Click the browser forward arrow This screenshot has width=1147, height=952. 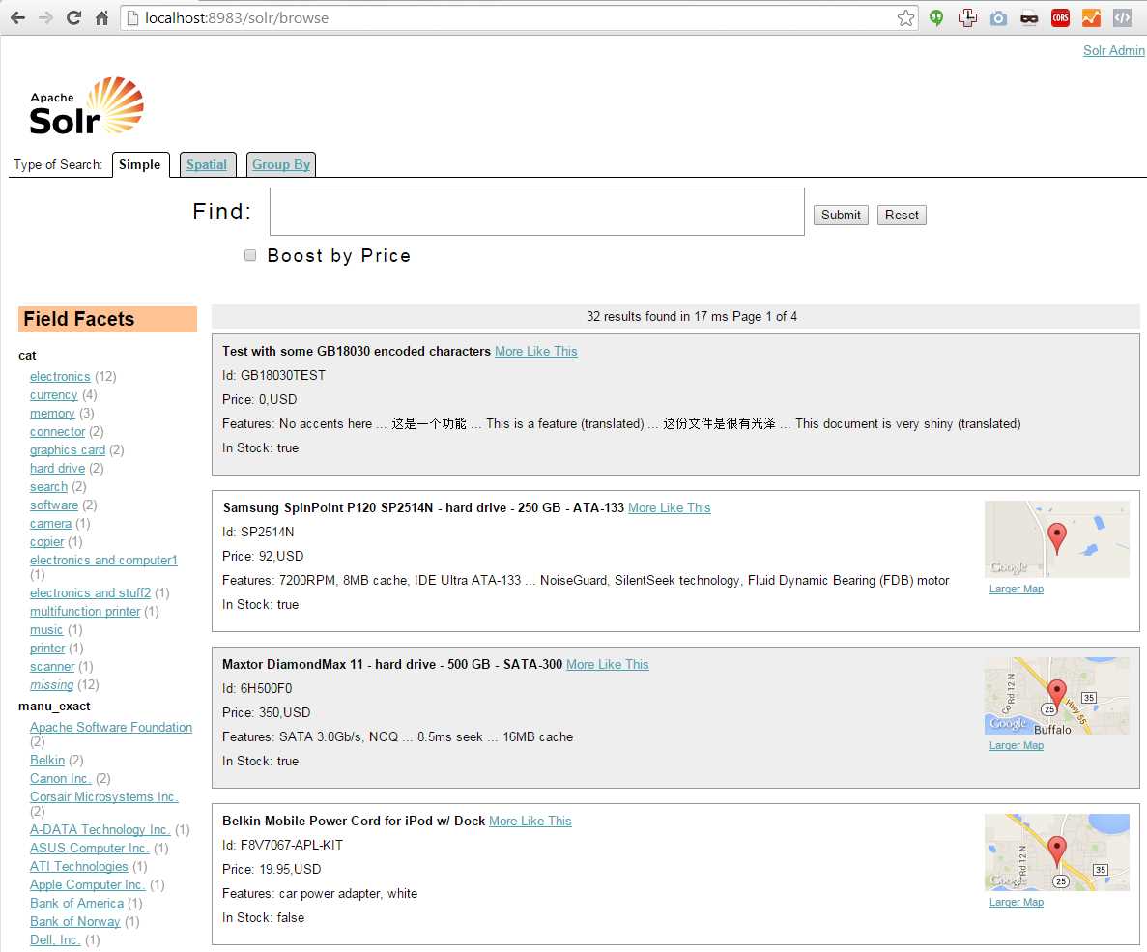click(45, 17)
